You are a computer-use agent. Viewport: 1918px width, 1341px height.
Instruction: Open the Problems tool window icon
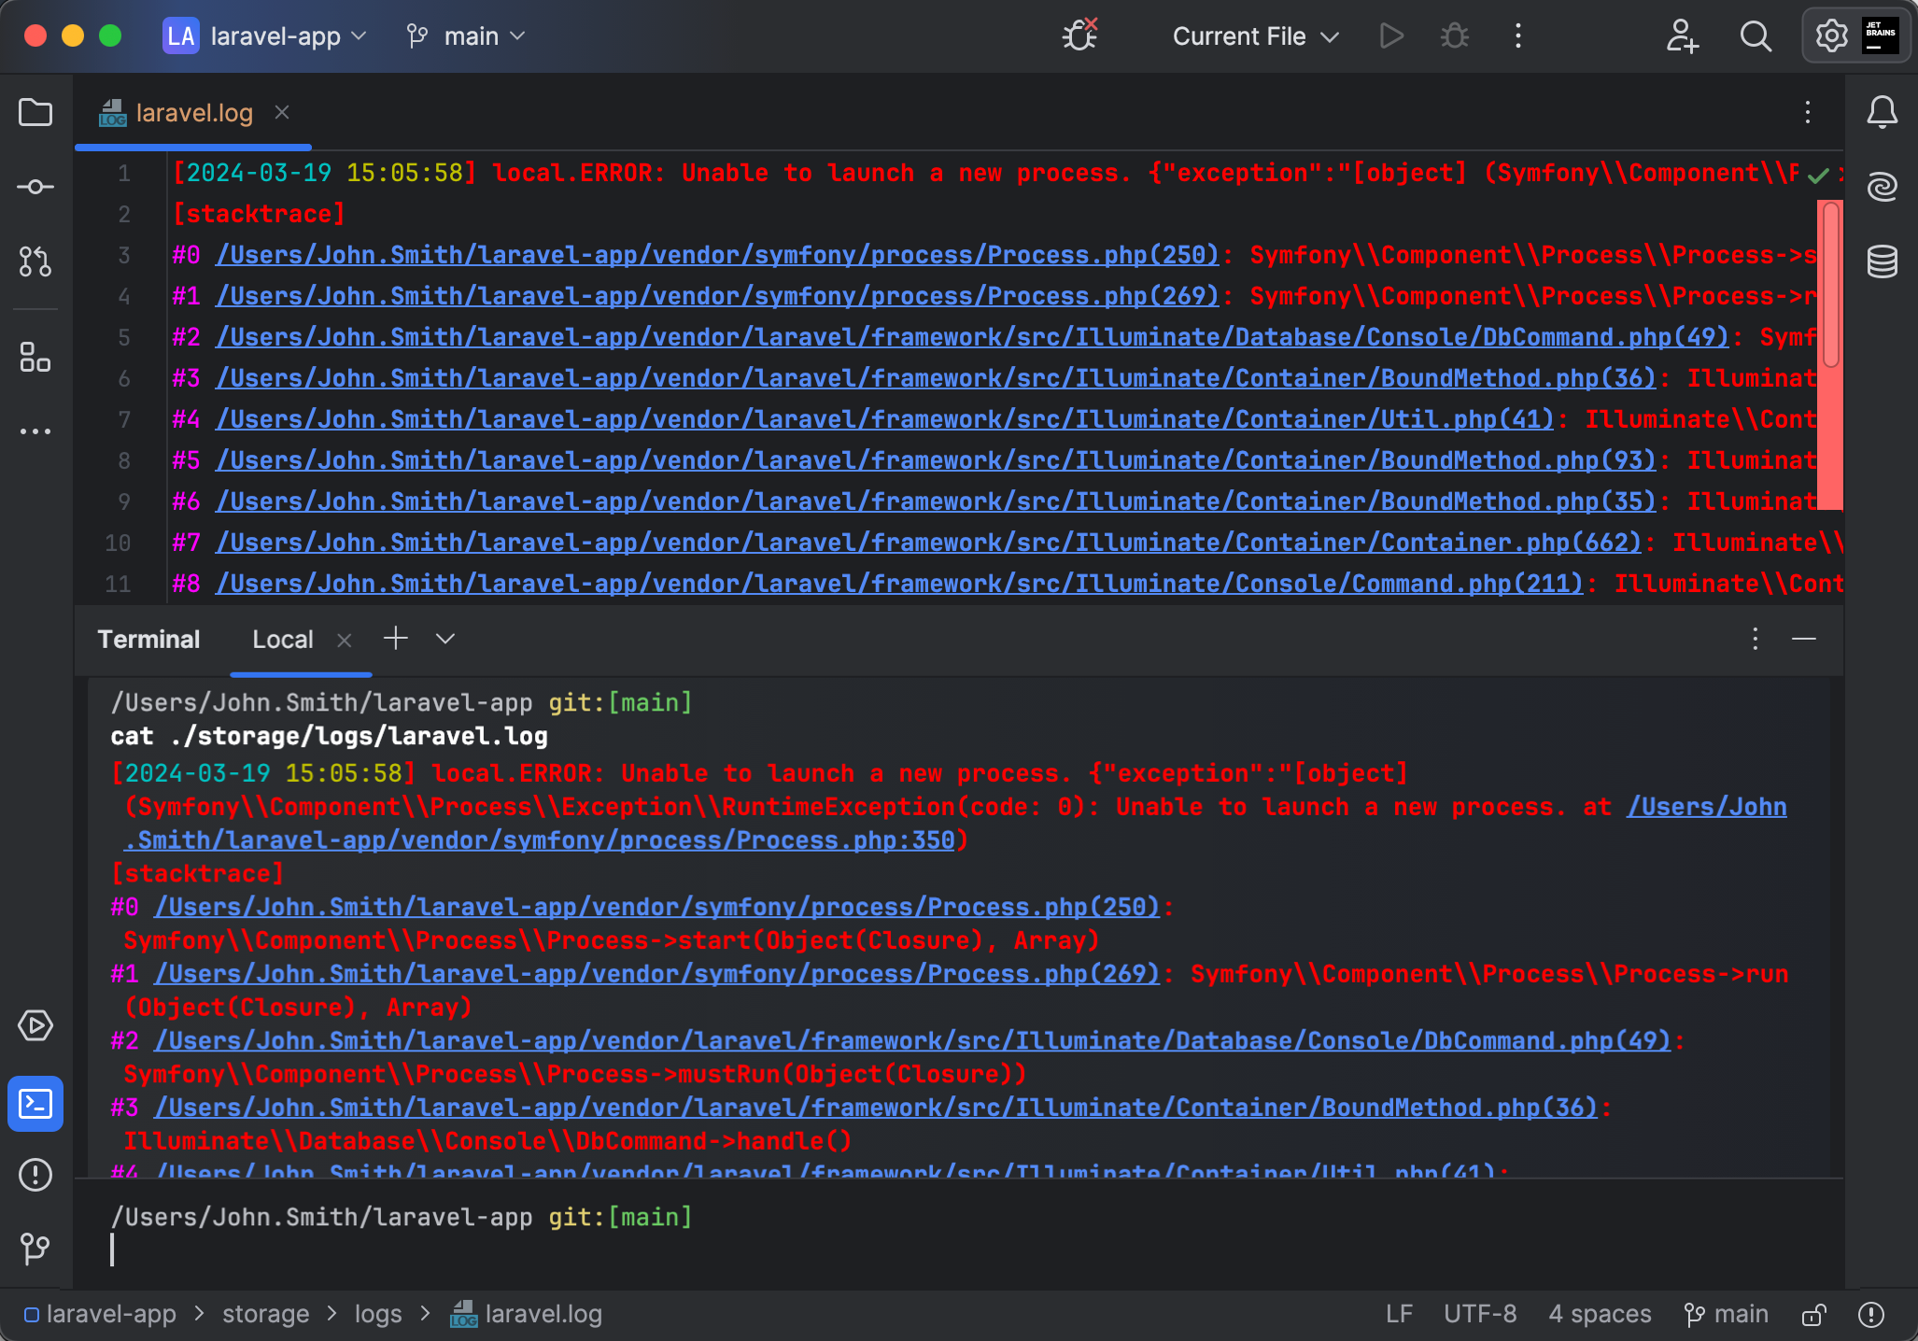(35, 1175)
